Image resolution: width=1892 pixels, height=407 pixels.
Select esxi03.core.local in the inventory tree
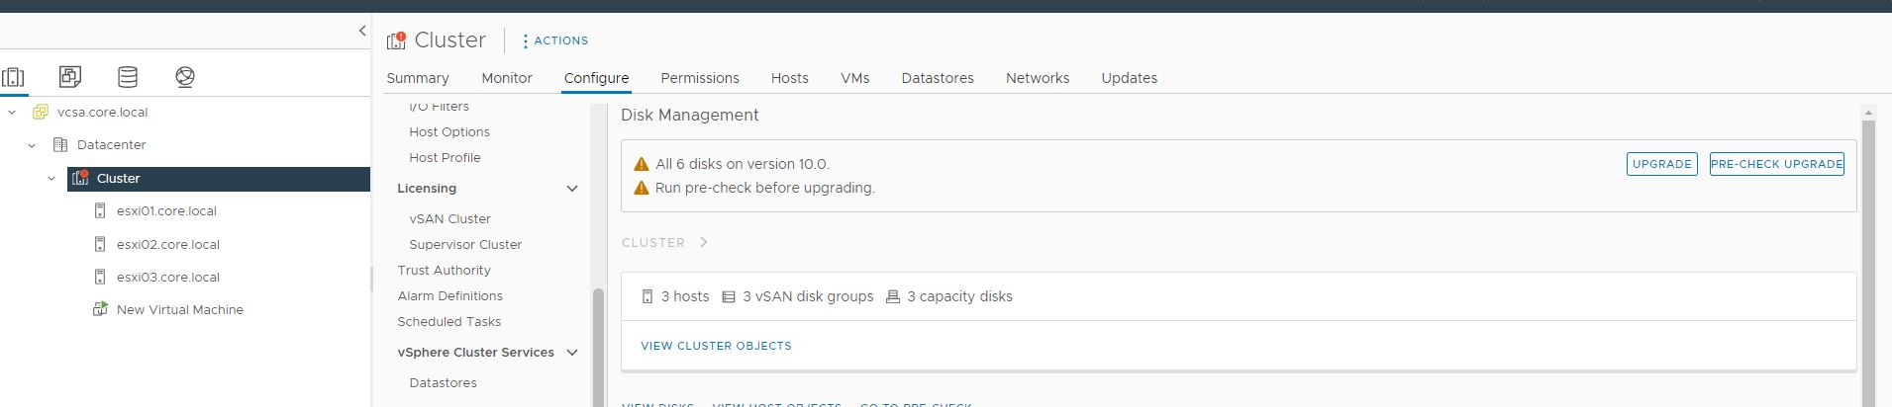click(x=168, y=278)
